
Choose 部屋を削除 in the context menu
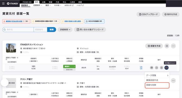tap(157, 85)
